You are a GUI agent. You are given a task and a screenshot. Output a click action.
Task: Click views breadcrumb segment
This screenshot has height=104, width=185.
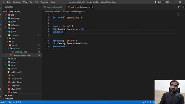(58, 12)
